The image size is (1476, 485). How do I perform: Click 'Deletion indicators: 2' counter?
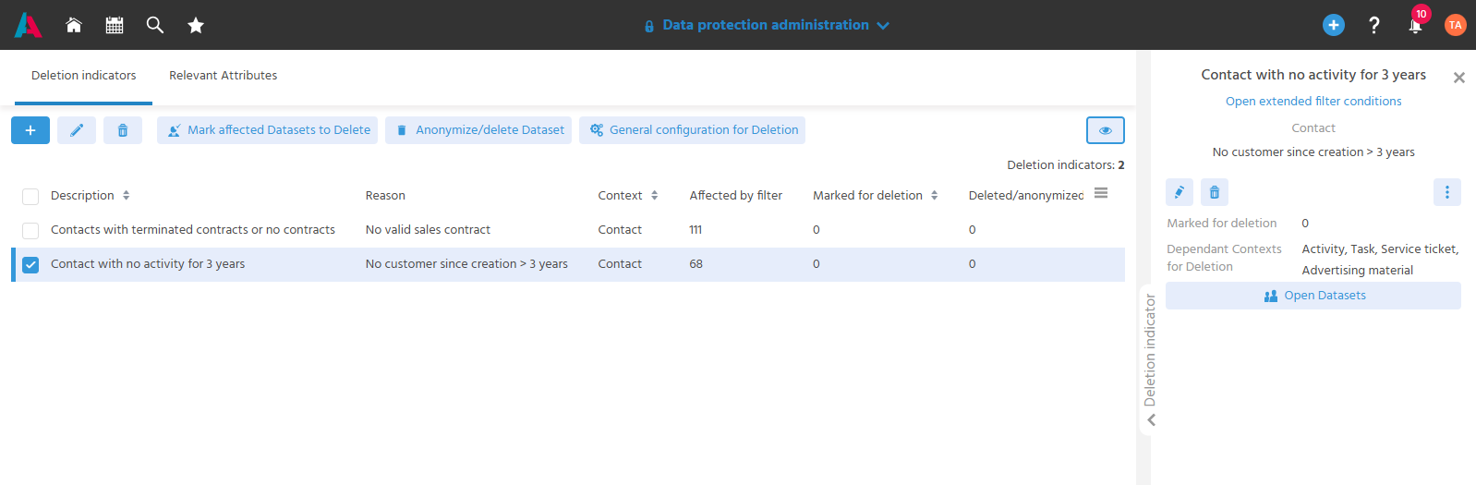(1065, 165)
